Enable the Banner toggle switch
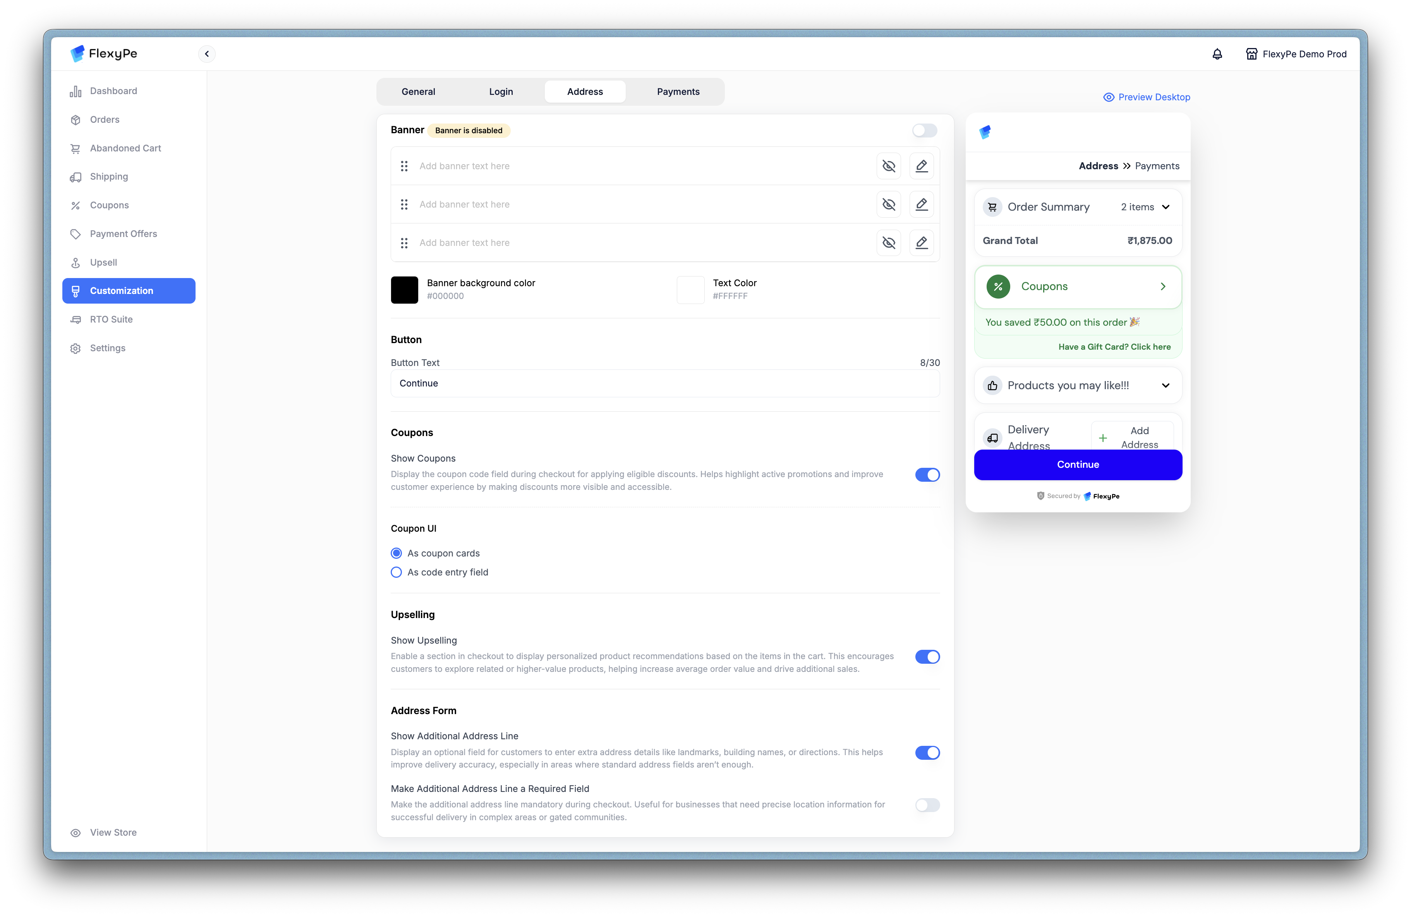Image resolution: width=1411 pixels, height=917 pixels. click(924, 131)
